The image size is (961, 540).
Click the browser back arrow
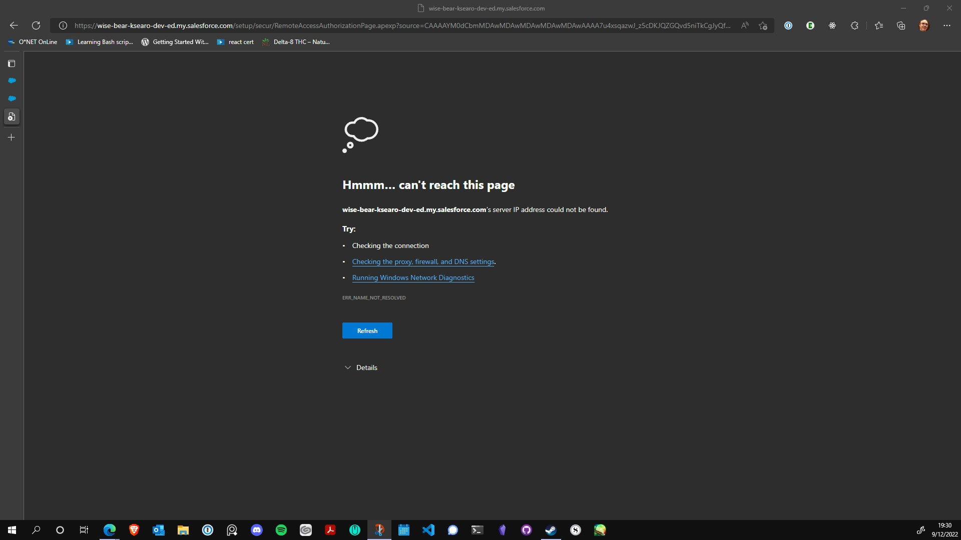coord(14,25)
